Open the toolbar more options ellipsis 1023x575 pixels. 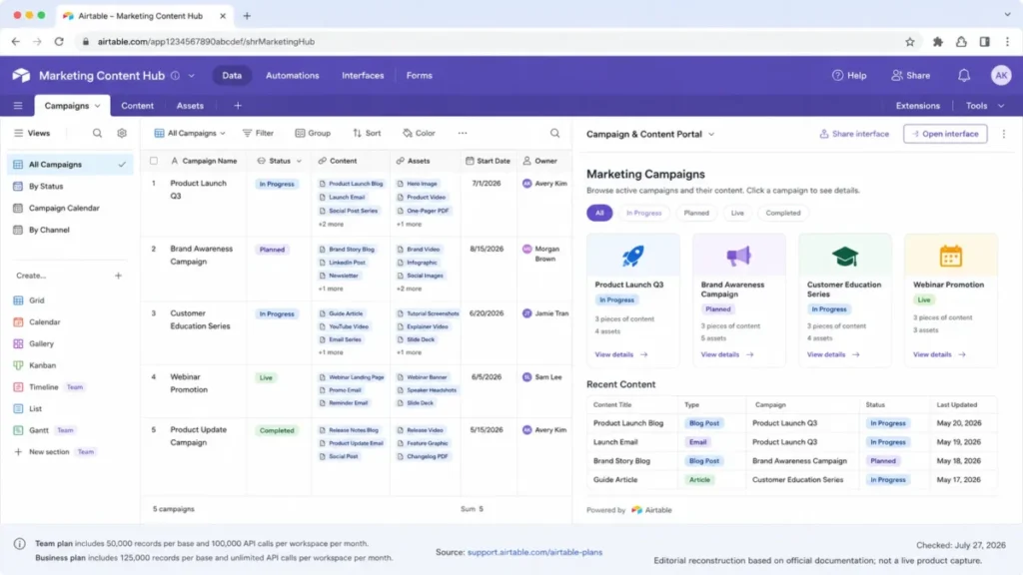(463, 133)
